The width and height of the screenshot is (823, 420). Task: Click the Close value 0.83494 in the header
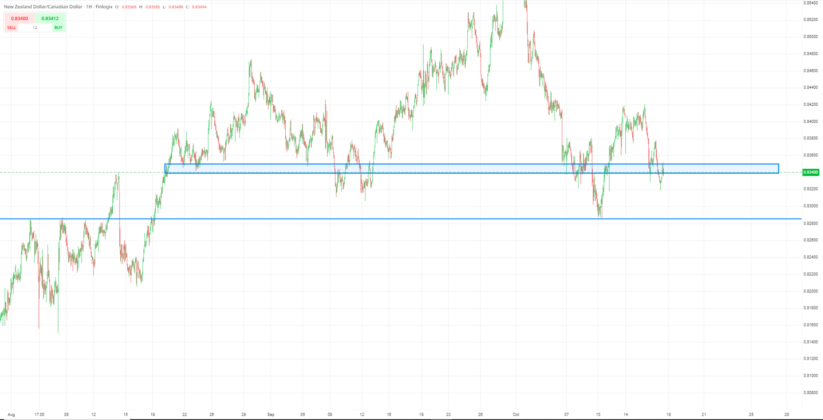pos(199,7)
